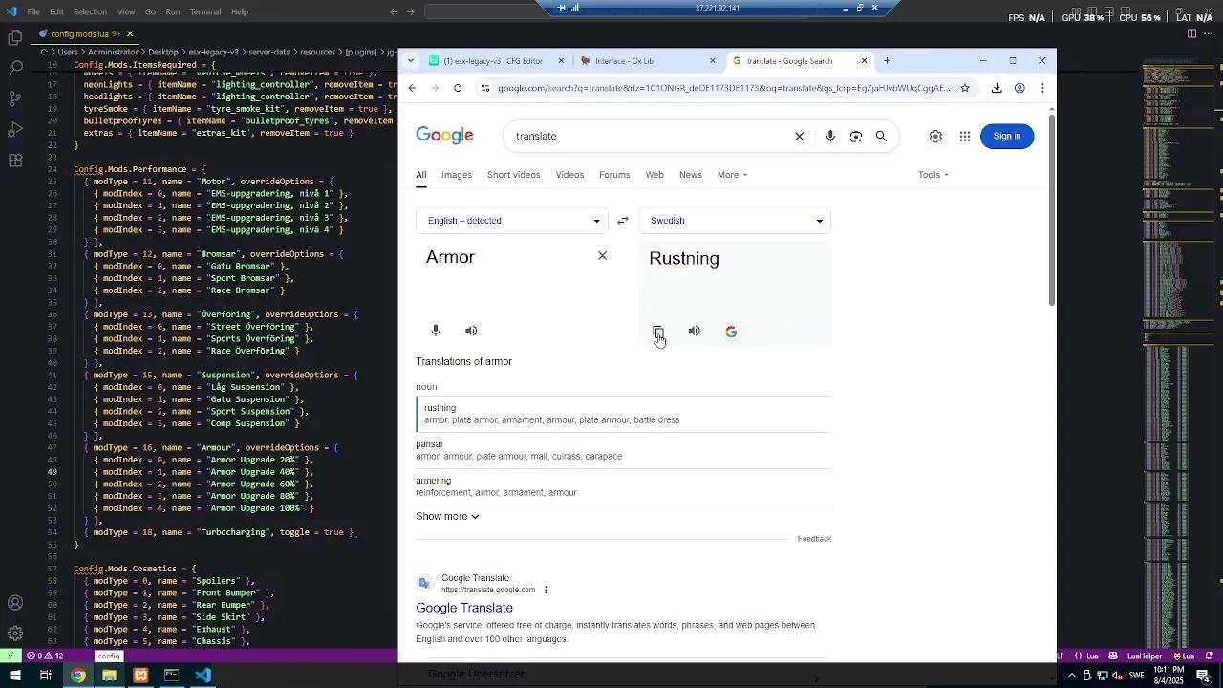Image resolution: width=1223 pixels, height=688 pixels.
Task: Click the Google search input field
Action: [650, 137]
